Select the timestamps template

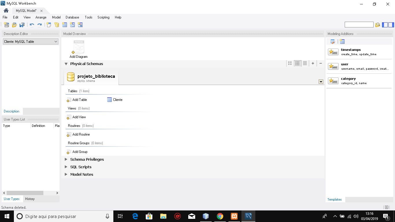[x=359, y=52]
